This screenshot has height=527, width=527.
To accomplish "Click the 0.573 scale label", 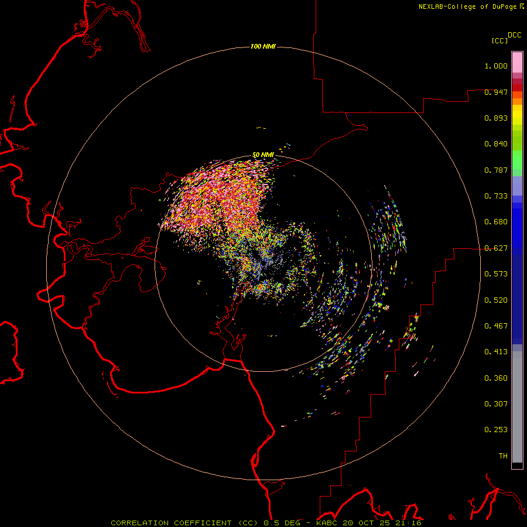I will [496, 274].
